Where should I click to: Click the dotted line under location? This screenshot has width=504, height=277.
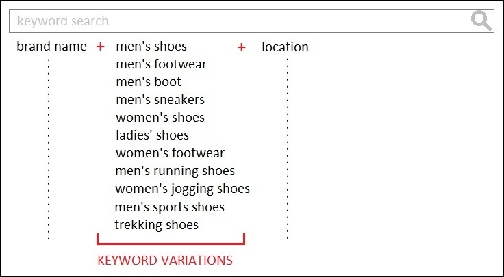pos(288,148)
